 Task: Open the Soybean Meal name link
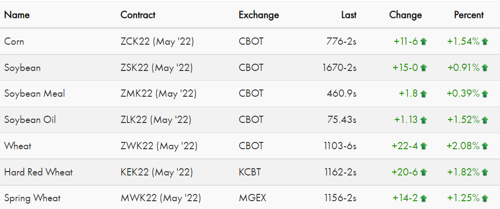click(x=35, y=93)
